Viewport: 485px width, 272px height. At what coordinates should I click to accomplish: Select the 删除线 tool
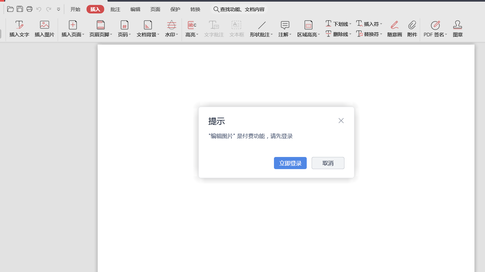coord(338,34)
